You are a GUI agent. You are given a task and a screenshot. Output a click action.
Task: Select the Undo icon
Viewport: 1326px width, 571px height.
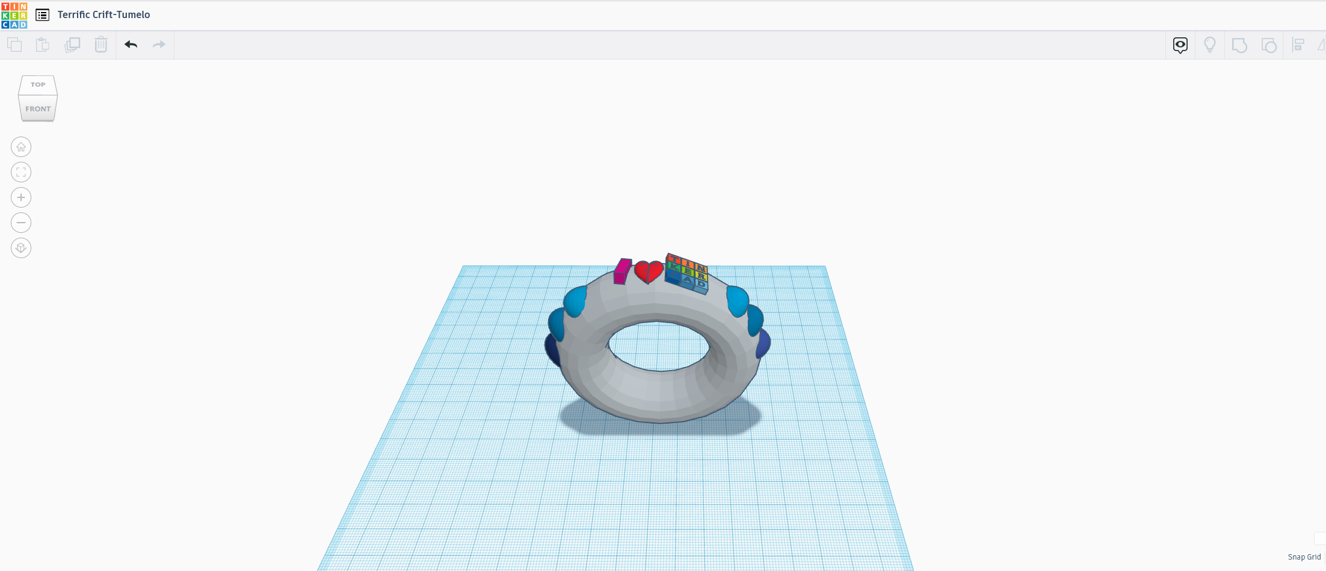coord(131,45)
